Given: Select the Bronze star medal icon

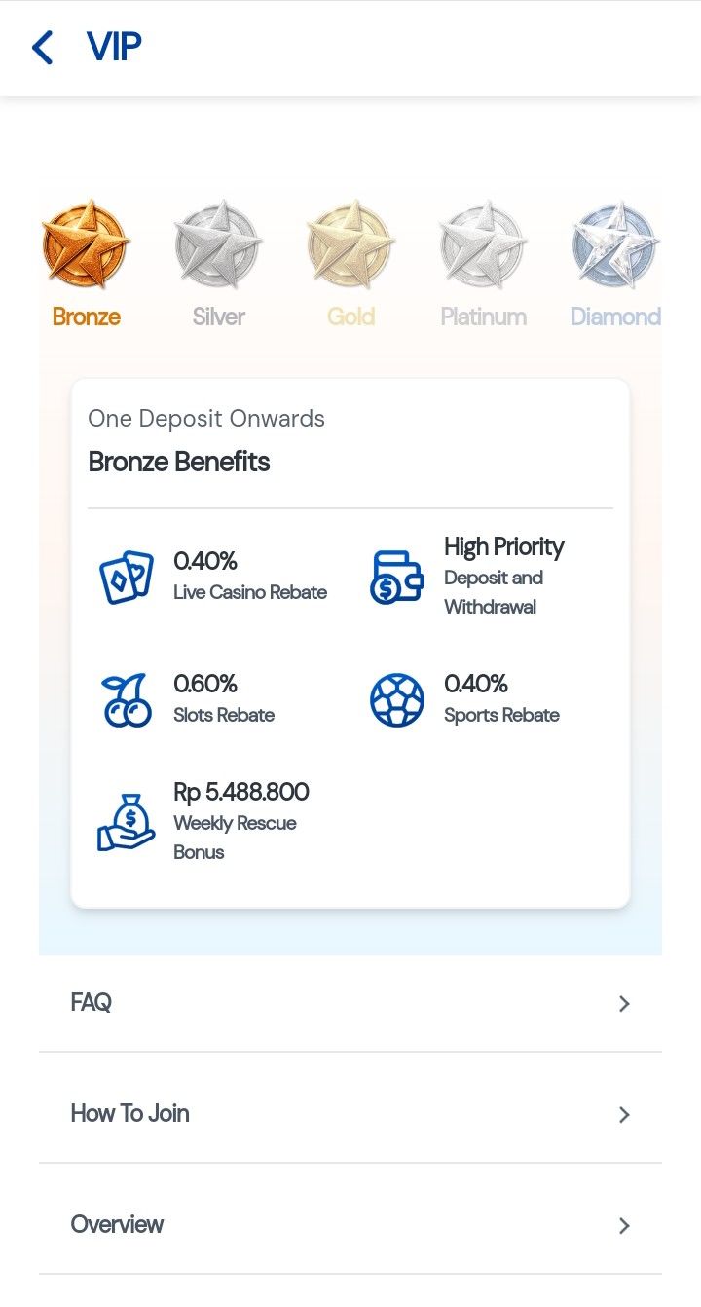Looking at the screenshot, I should (x=86, y=244).
